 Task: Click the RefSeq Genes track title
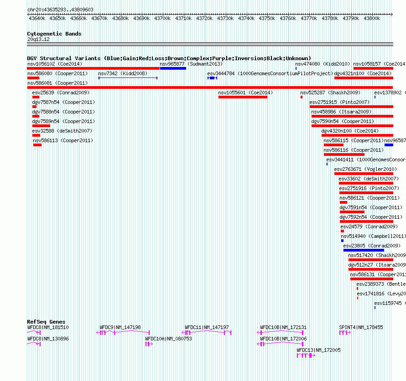tap(46, 322)
